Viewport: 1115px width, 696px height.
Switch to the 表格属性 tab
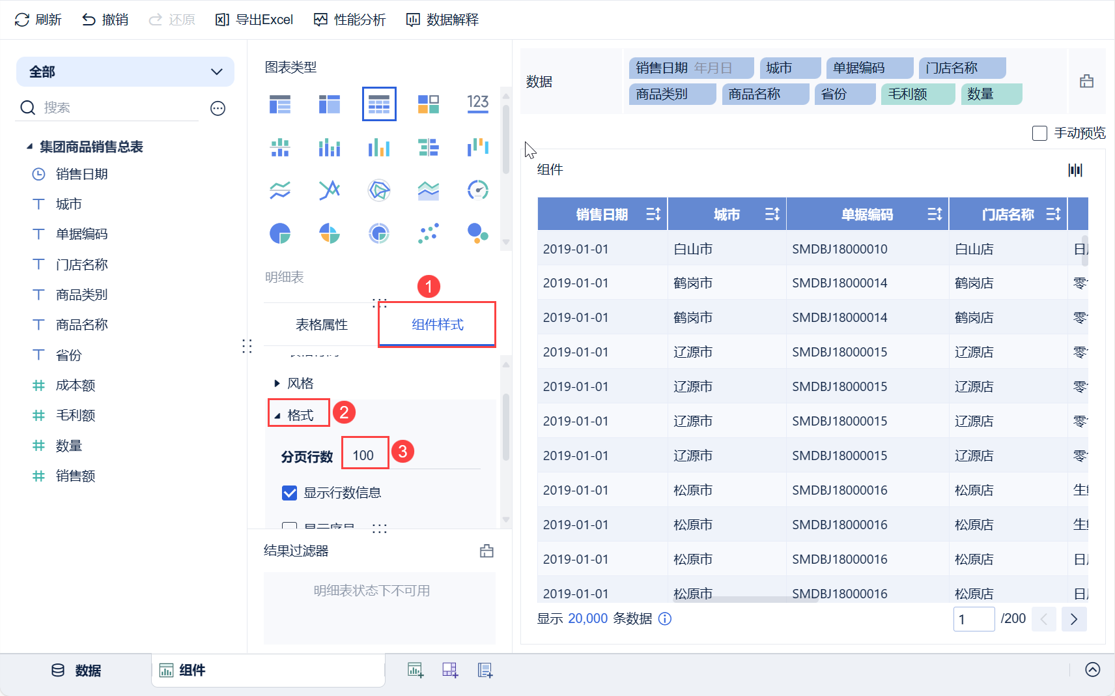[x=322, y=325]
